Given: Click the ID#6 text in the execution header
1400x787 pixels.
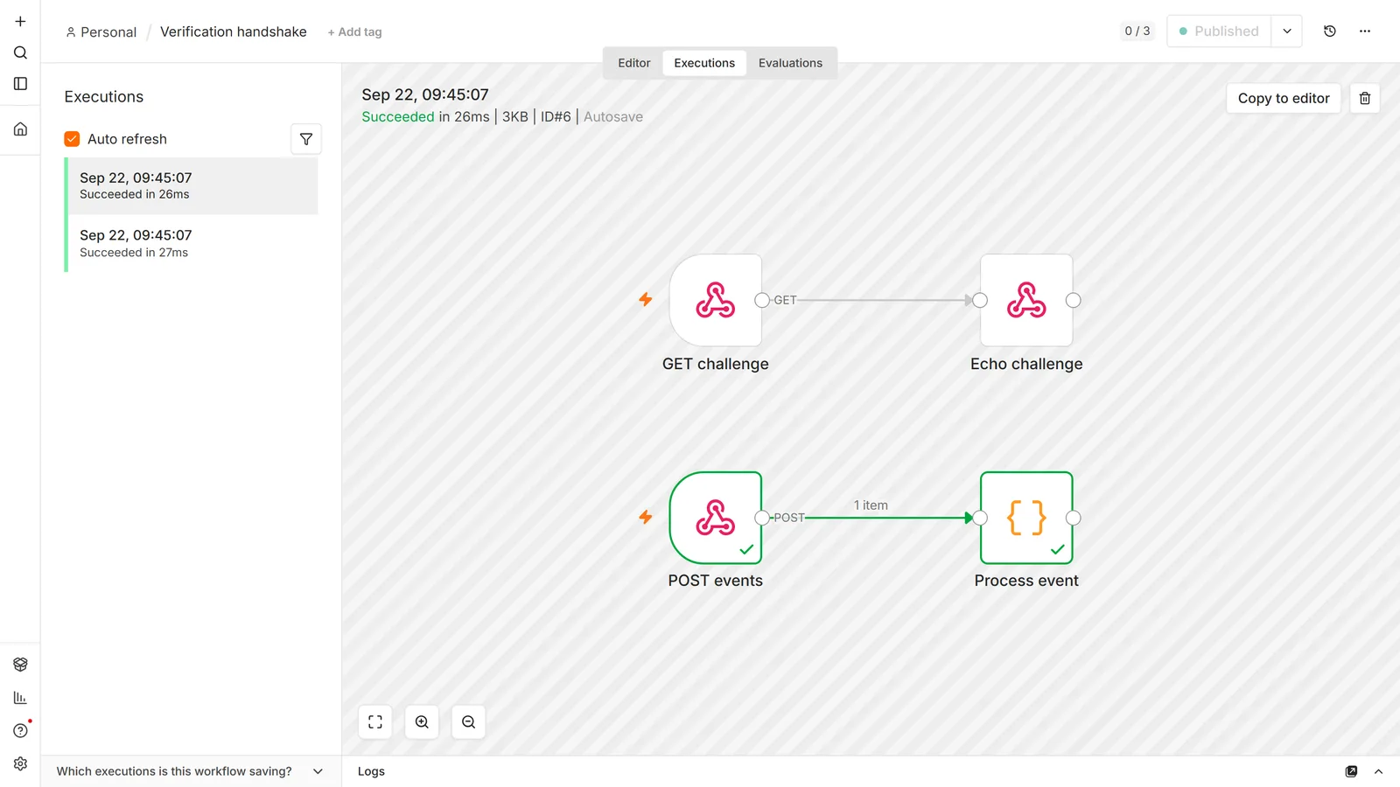Looking at the screenshot, I should (556, 116).
